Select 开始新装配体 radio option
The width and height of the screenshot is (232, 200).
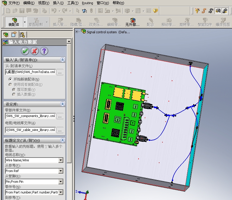pos(10,79)
